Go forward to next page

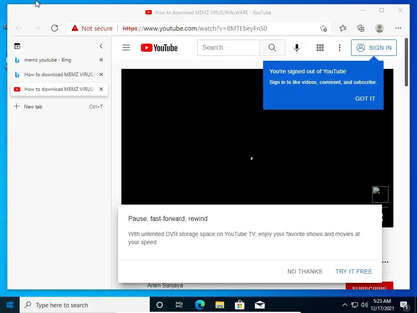pos(37,28)
